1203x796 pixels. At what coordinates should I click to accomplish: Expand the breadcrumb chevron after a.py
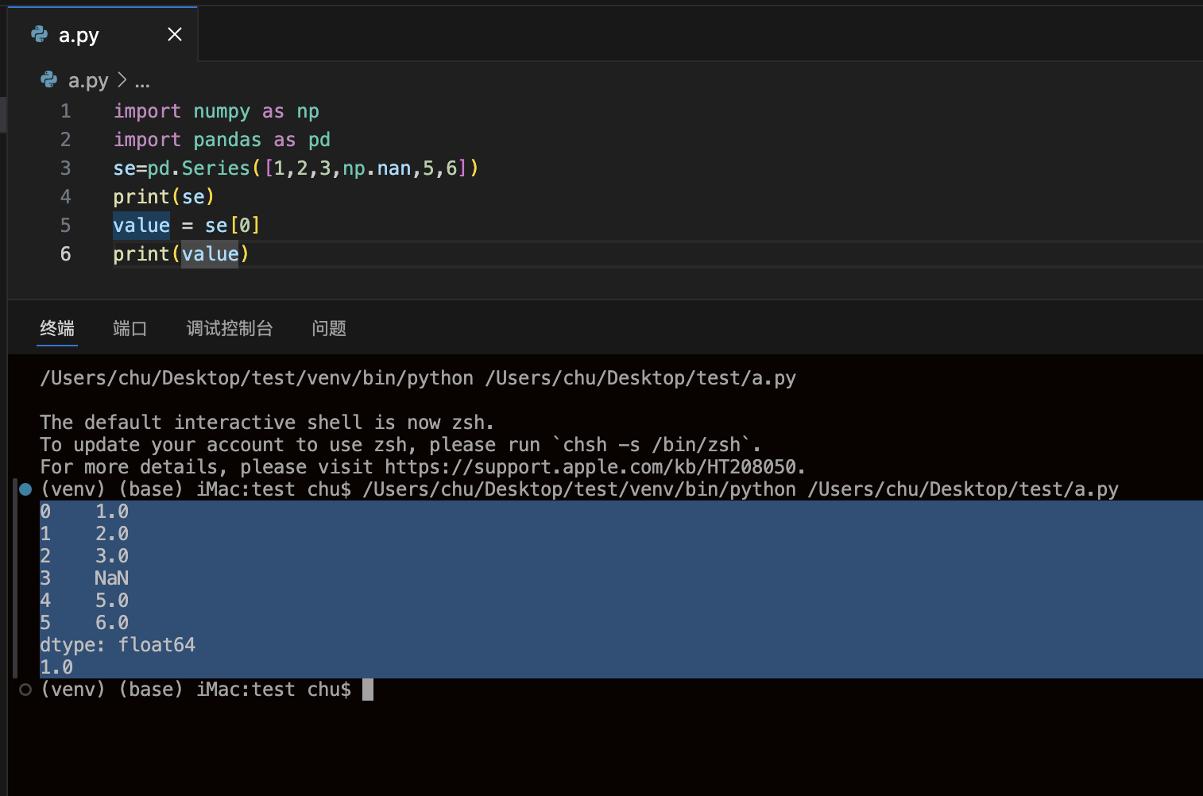point(122,80)
